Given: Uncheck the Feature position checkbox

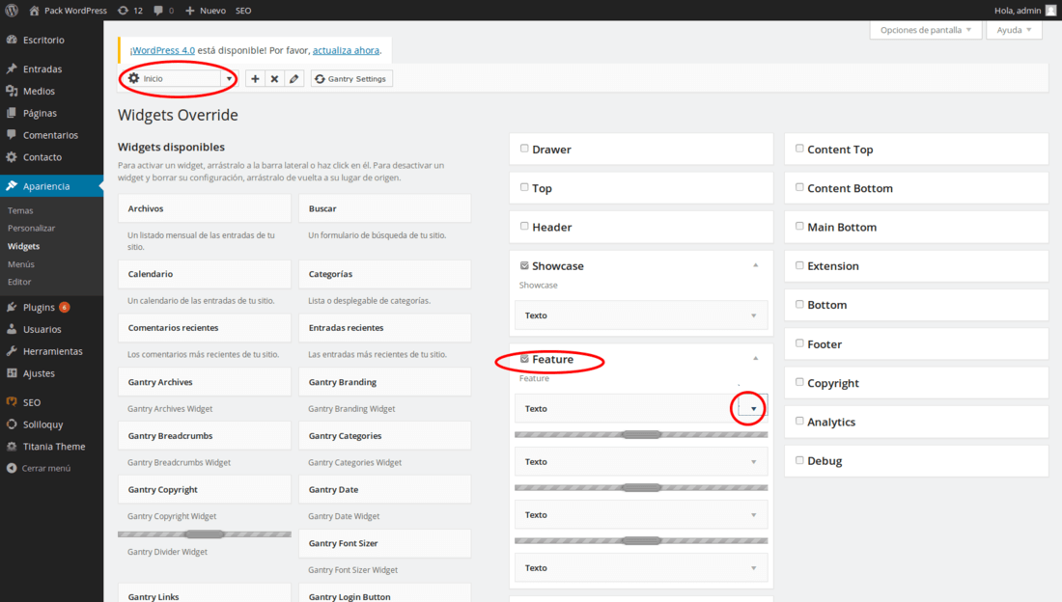Looking at the screenshot, I should [x=524, y=358].
